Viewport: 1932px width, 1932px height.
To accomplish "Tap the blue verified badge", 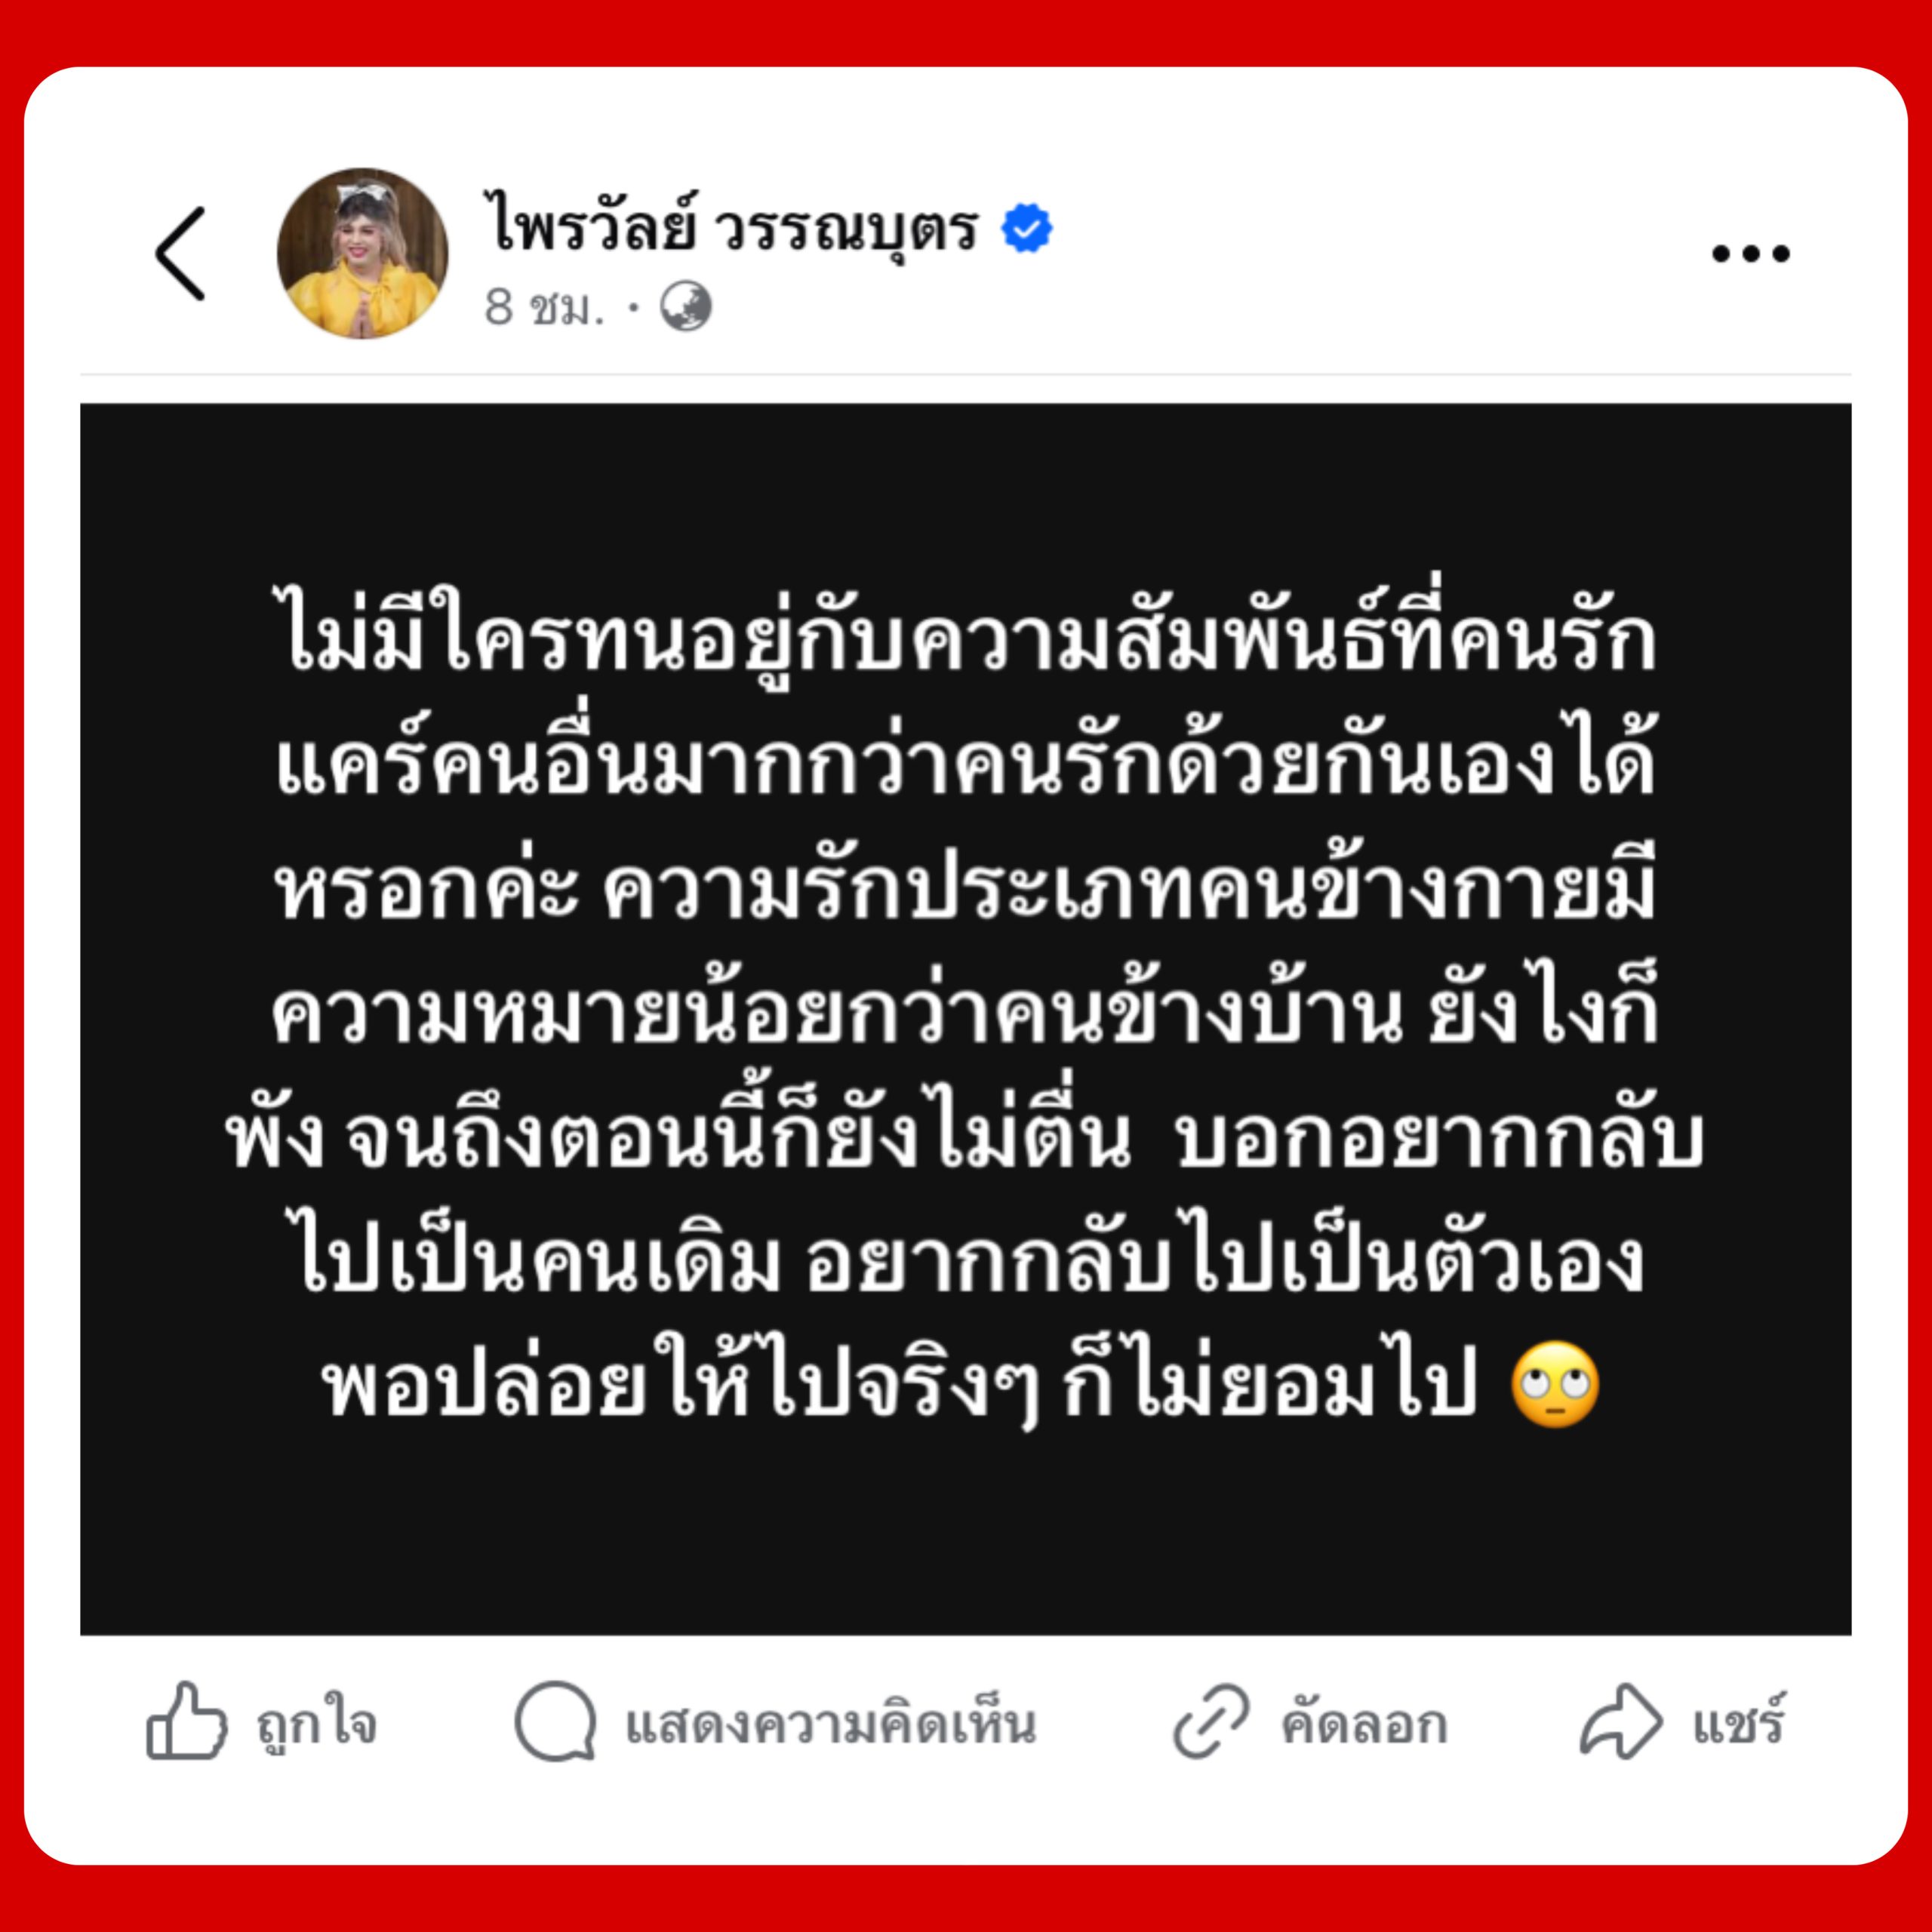I will [x=1027, y=228].
